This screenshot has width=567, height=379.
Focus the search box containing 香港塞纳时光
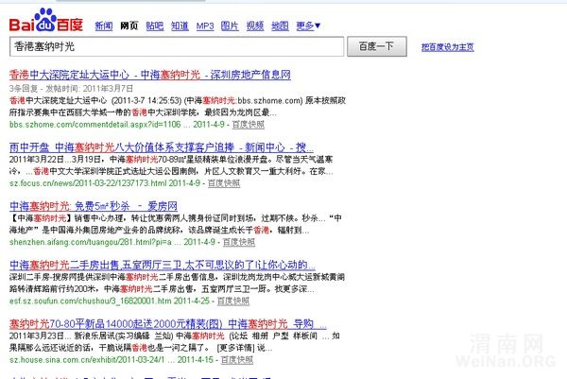point(177,46)
